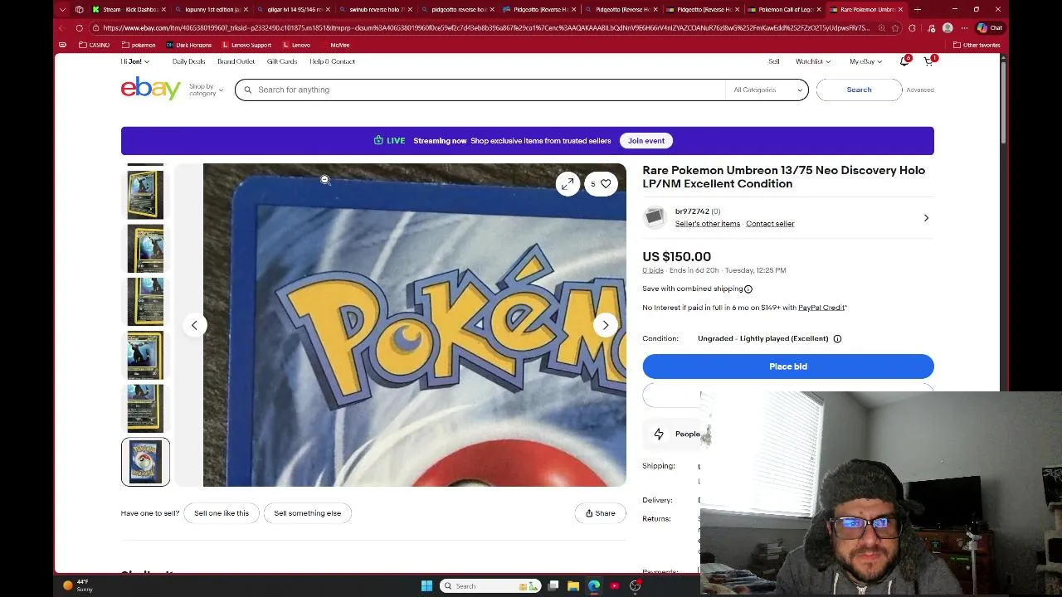Open the Advanced search link

tap(920, 90)
